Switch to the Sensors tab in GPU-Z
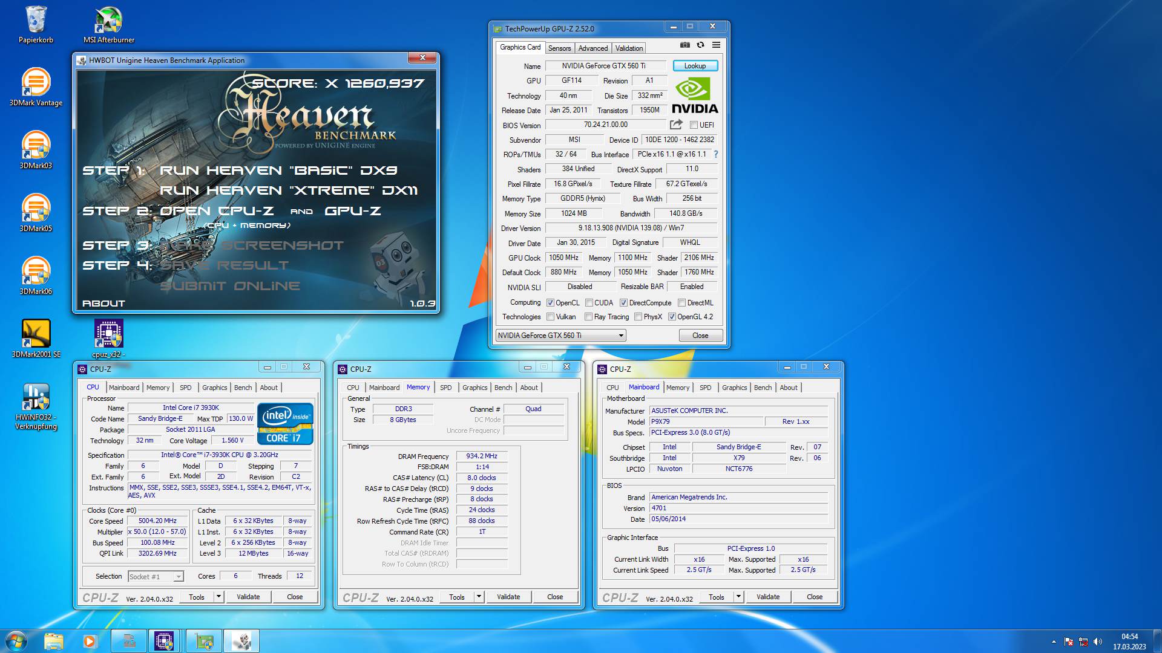Screen dimensions: 1162x653 click(x=559, y=48)
